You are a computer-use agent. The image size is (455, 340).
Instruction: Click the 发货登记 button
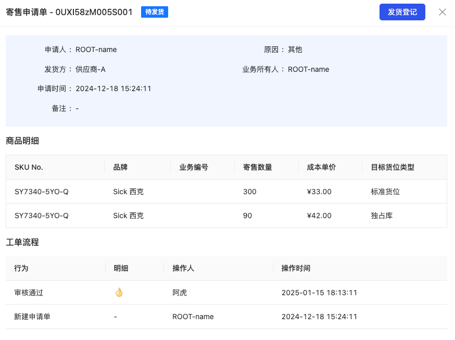[x=402, y=12]
